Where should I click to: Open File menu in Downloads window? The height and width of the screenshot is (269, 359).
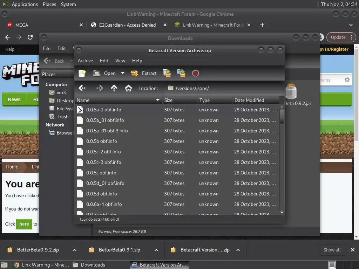point(47,48)
